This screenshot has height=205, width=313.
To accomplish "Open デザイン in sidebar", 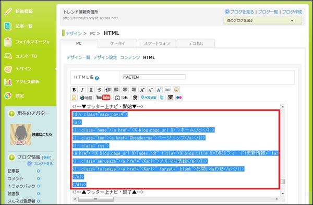I will [x=23, y=69].
